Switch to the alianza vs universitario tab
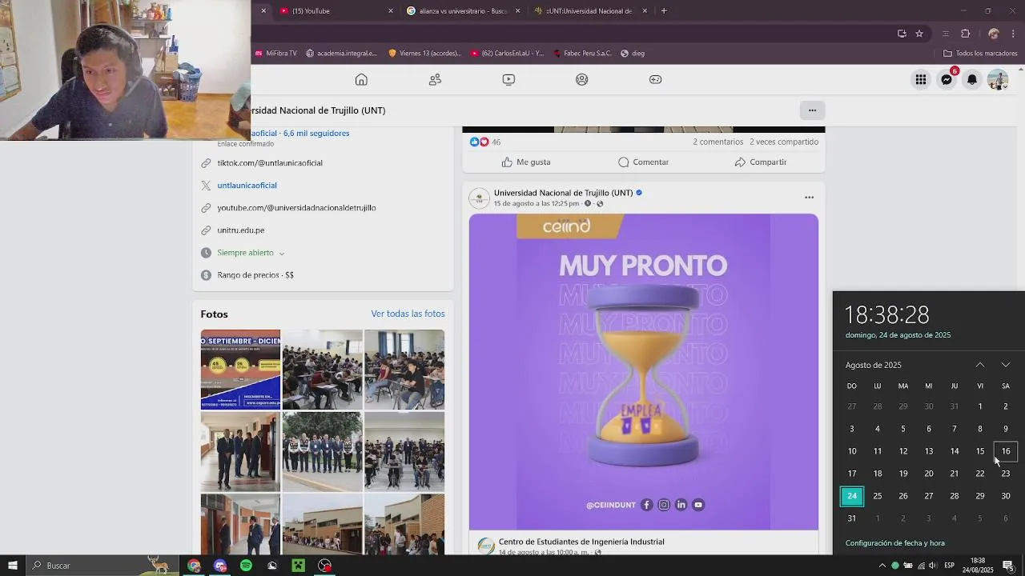 tap(465, 10)
